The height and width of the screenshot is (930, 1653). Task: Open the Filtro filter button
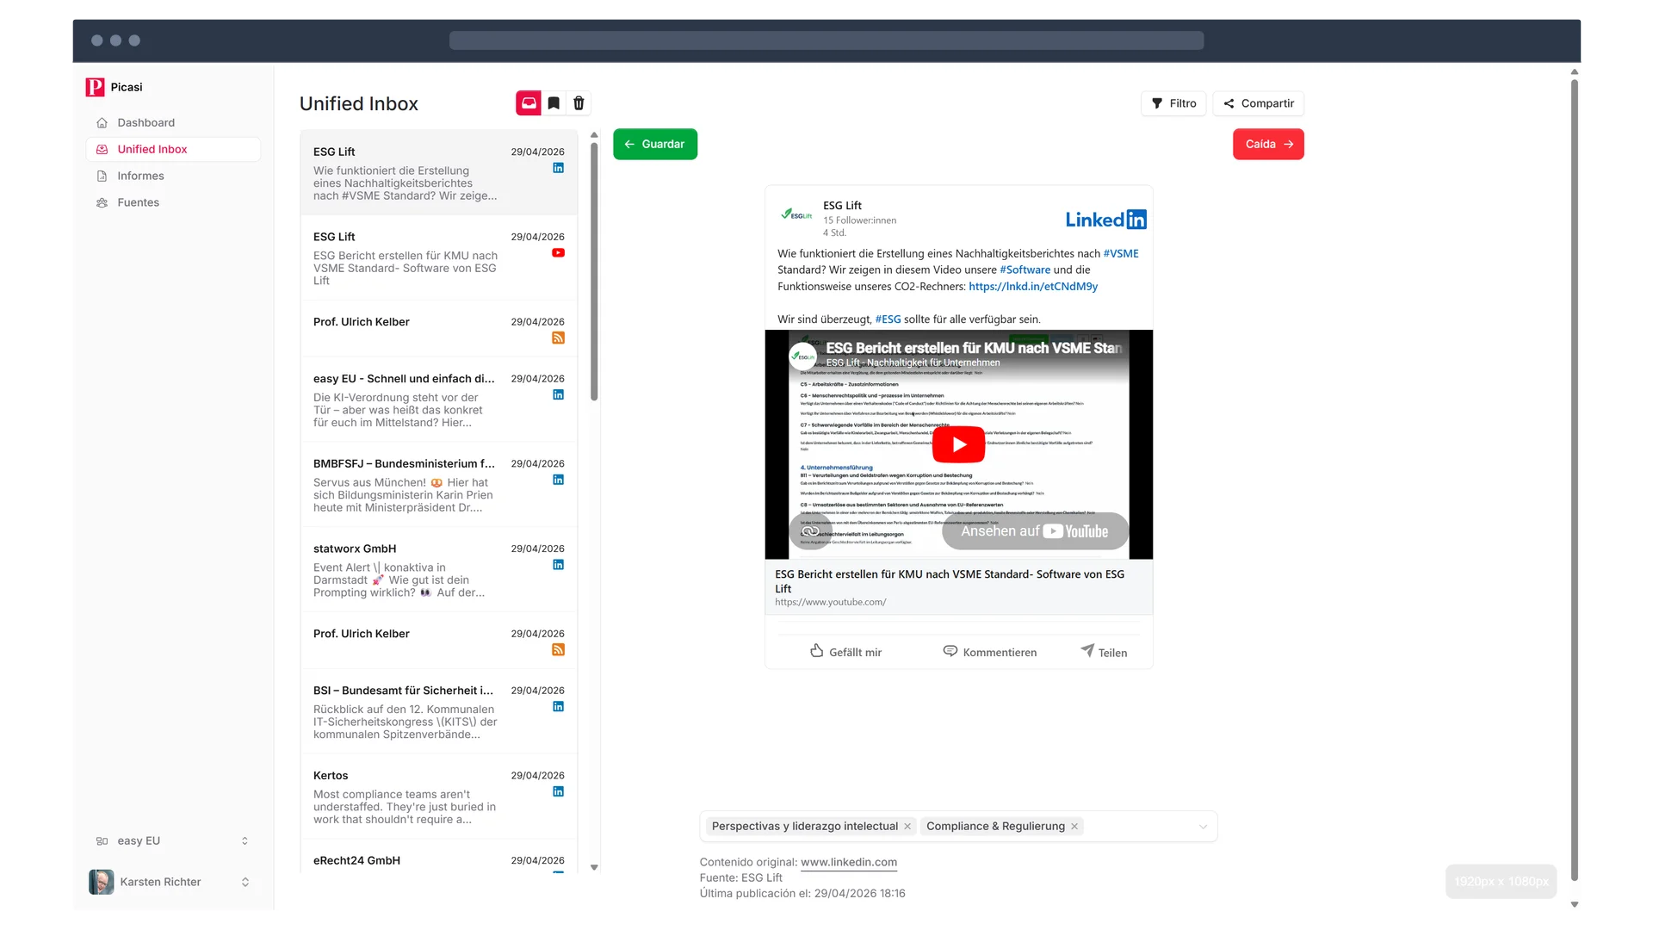(x=1173, y=103)
